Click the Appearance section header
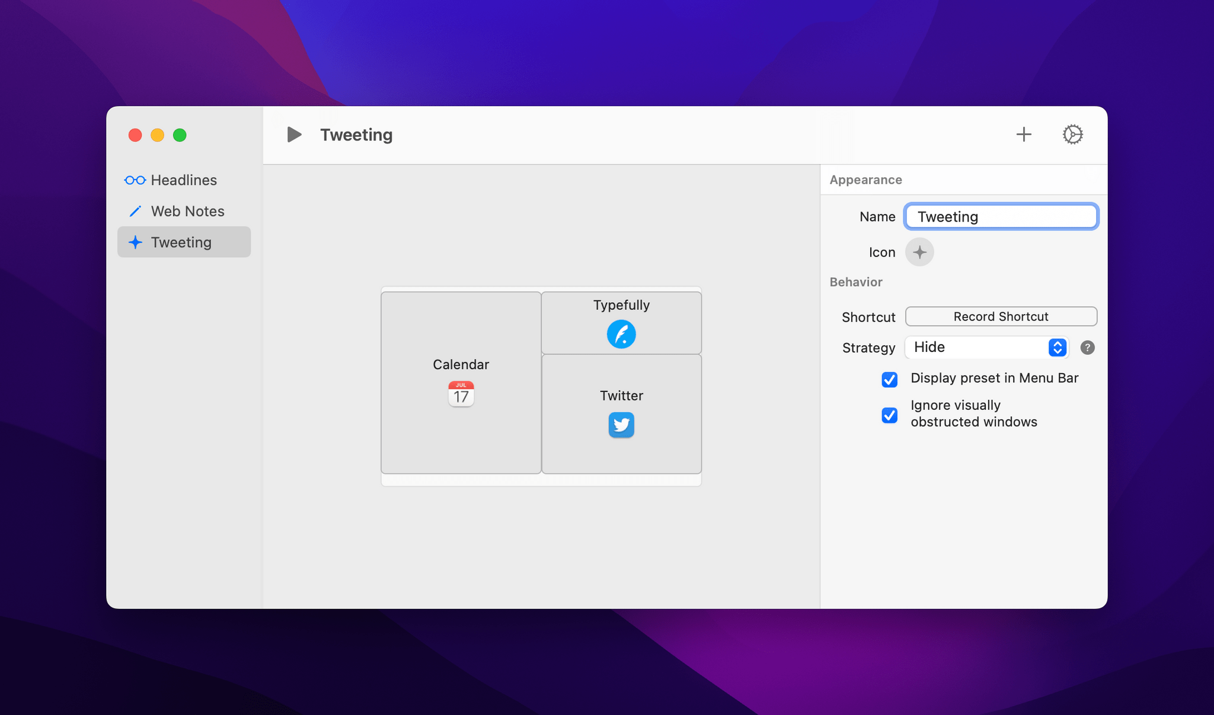This screenshot has width=1214, height=715. tap(865, 180)
